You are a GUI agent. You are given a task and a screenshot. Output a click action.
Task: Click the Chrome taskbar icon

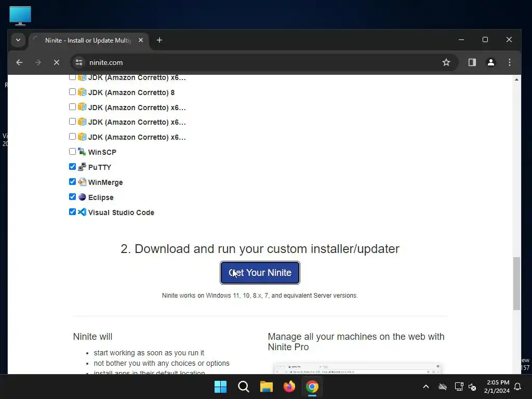tap(312, 387)
